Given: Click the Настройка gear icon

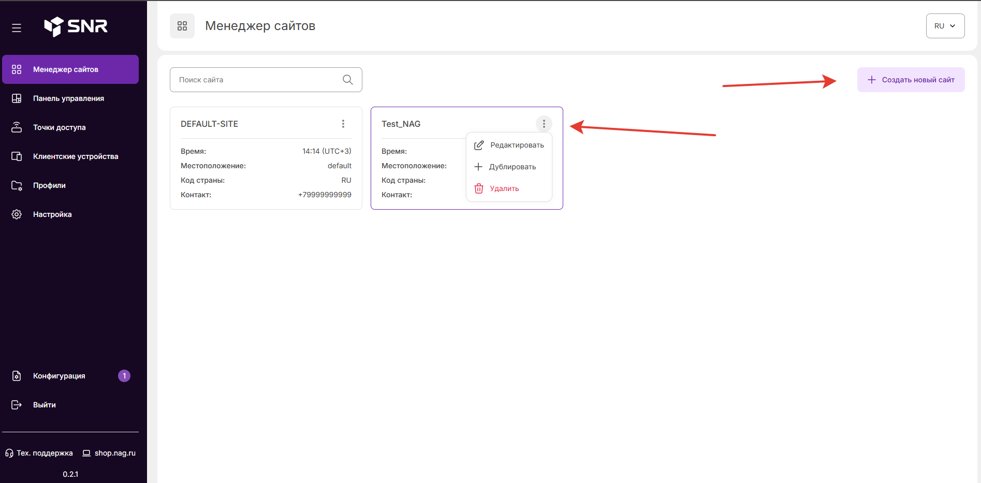Looking at the screenshot, I should [17, 214].
